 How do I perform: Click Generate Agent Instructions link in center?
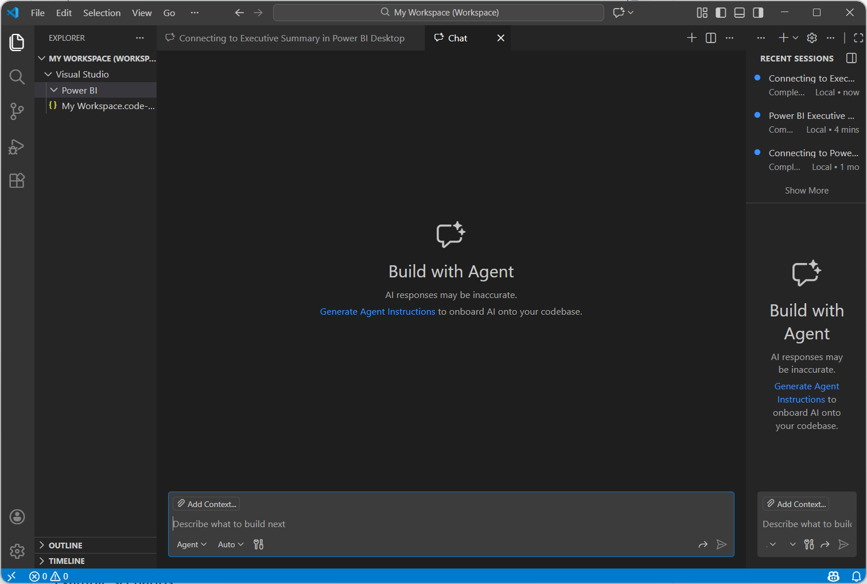[x=378, y=312]
